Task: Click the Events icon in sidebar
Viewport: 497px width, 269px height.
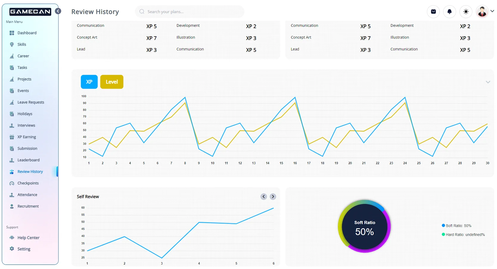Action: pos(12,91)
